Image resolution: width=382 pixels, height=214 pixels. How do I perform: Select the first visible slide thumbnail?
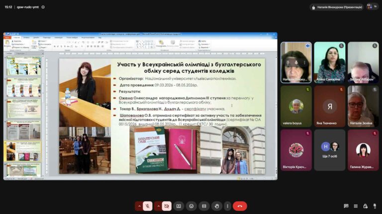pos(24,66)
